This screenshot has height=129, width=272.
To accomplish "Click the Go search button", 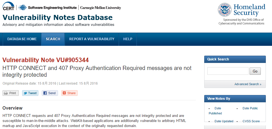I will click(255, 71).
